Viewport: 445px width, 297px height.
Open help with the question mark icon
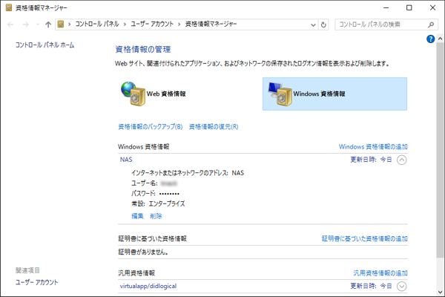(x=430, y=39)
